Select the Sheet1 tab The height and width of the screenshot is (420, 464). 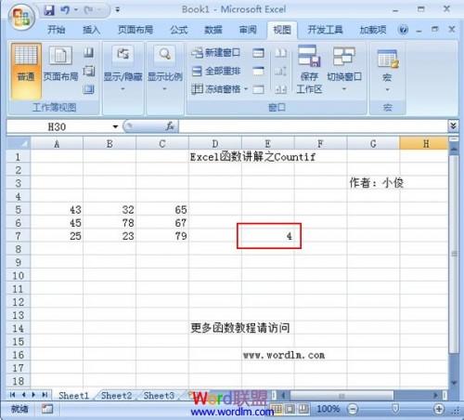[x=73, y=396]
